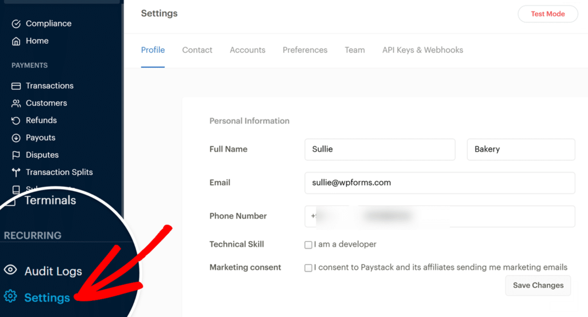Click the Phone Number input field

(x=439, y=216)
